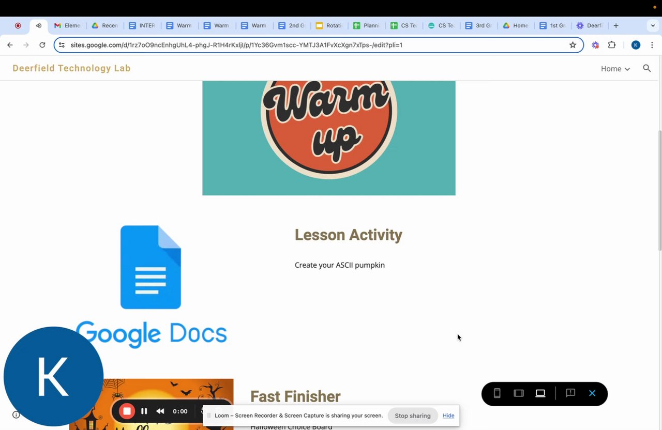
Task: Pause the Loom recording
Action: click(144, 411)
